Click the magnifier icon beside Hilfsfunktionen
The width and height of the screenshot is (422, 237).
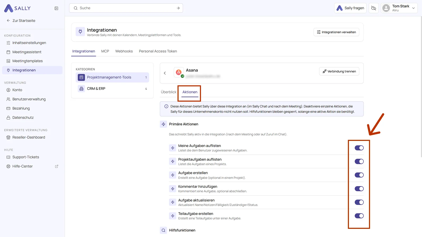point(164,230)
